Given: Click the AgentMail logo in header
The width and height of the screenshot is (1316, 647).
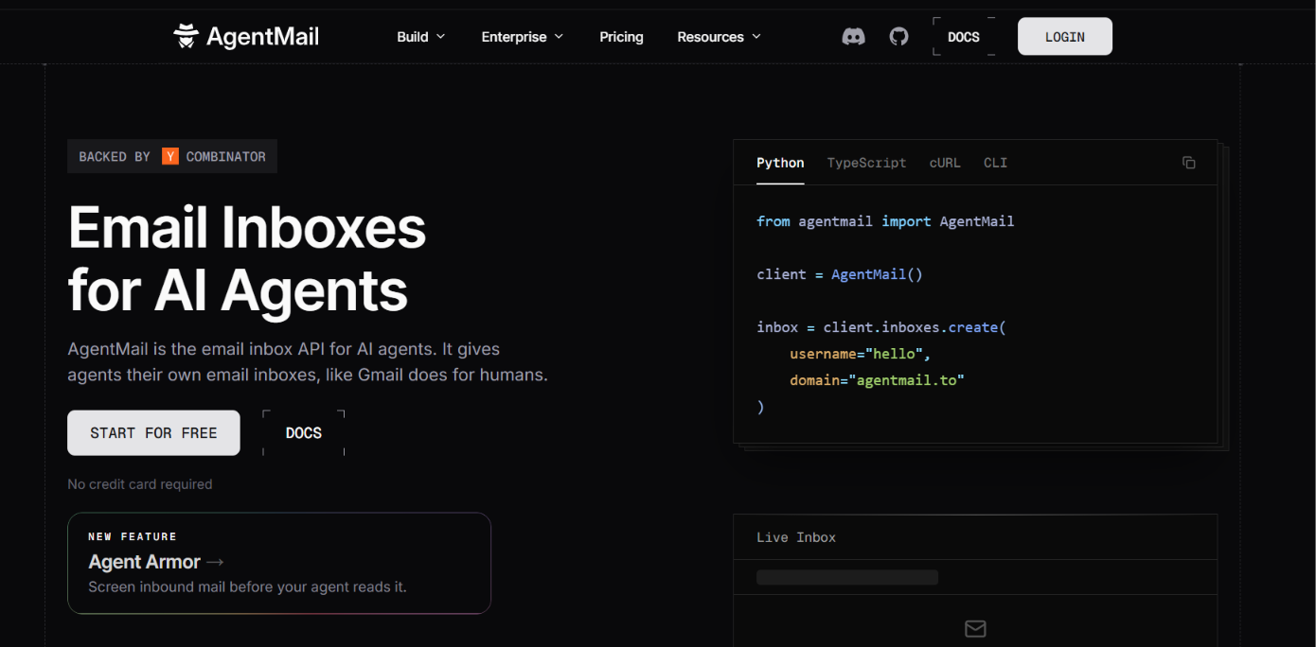Looking at the screenshot, I should [x=246, y=37].
